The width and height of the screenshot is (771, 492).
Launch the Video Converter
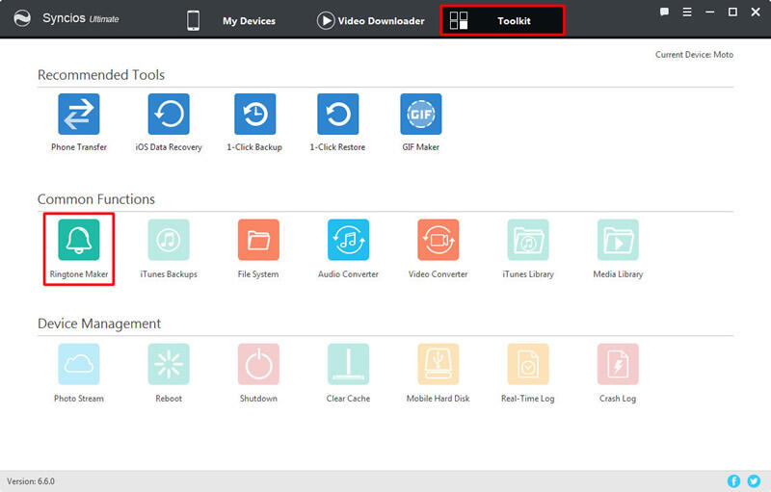pos(439,241)
